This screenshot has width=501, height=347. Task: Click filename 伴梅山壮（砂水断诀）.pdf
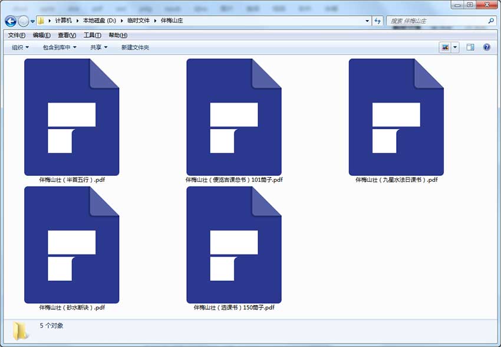[72, 307]
